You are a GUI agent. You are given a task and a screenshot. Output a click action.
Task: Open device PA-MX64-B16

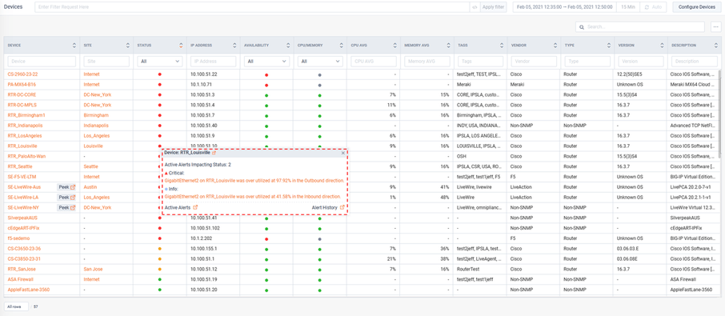(x=22, y=85)
